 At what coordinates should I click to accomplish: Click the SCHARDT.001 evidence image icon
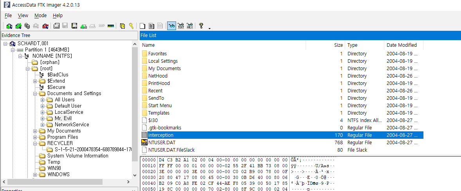13,44
